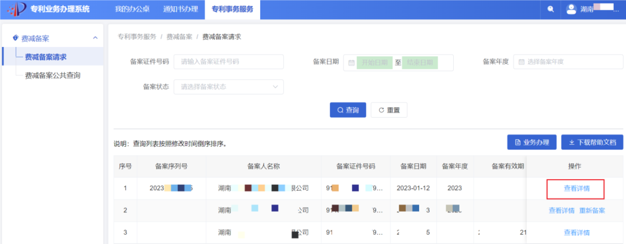Open 费减备案公共查询 in sidebar

pyautogui.click(x=52, y=75)
